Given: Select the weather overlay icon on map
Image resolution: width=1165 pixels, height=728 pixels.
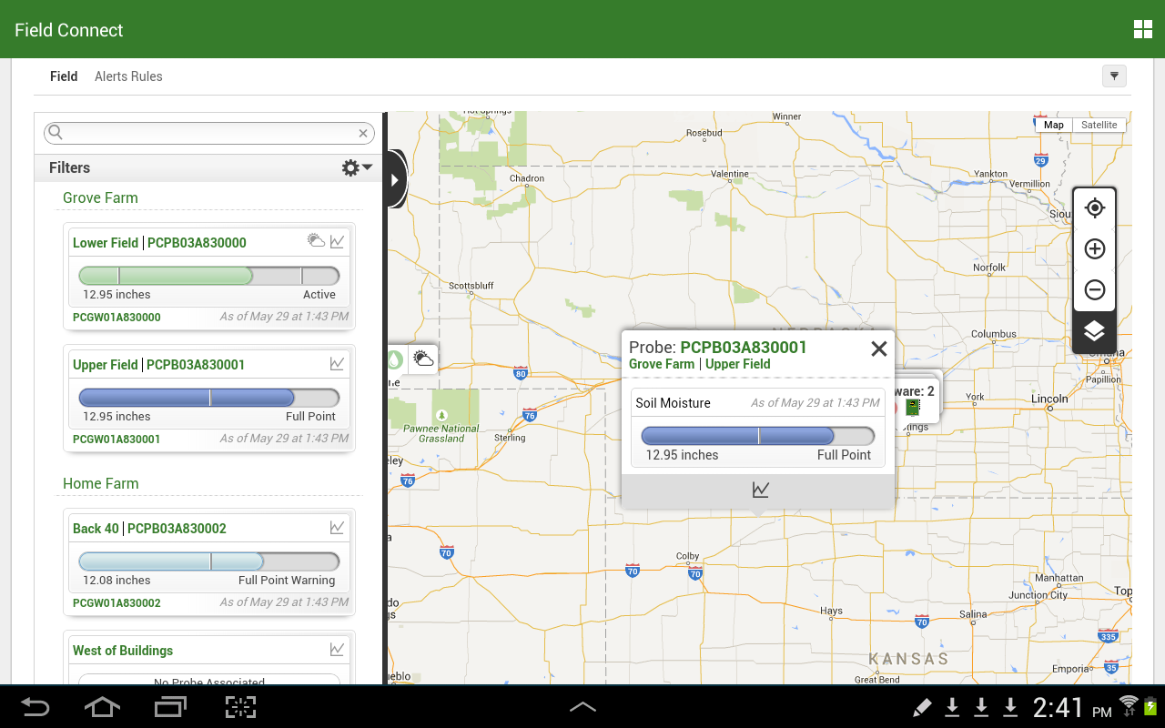Looking at the screenshot, I should tap(423, 359).
